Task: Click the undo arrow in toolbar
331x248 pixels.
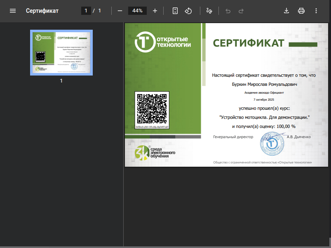Action: click(228, 11)
